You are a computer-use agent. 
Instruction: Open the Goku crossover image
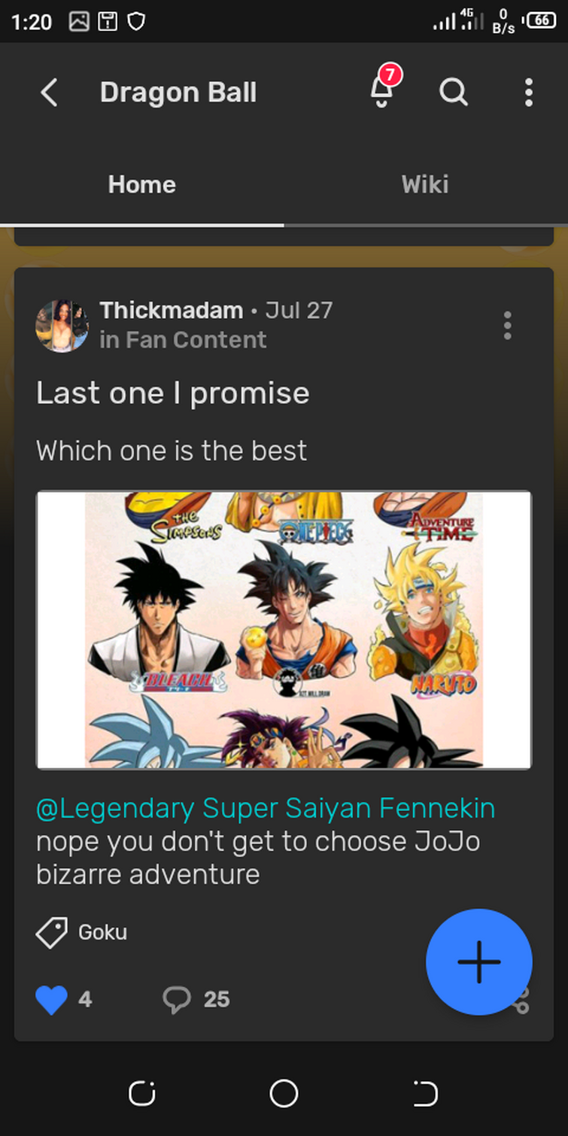pos(284,630)
